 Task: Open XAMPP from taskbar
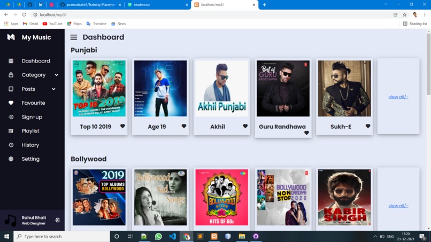(214, 236)
